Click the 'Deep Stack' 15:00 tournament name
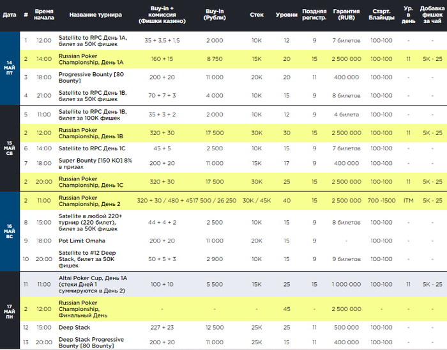 click(x=74, y=328)
